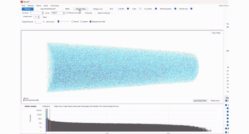Click the Ion from input field
This screenshot has height=134, width=249.
[x=36, y=13]
